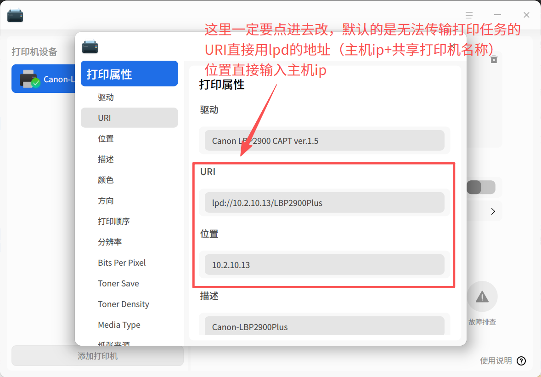This screenshot has width=541, height=377.
Task: Click the printer icon atop the properties dialog
Action: 90,46
